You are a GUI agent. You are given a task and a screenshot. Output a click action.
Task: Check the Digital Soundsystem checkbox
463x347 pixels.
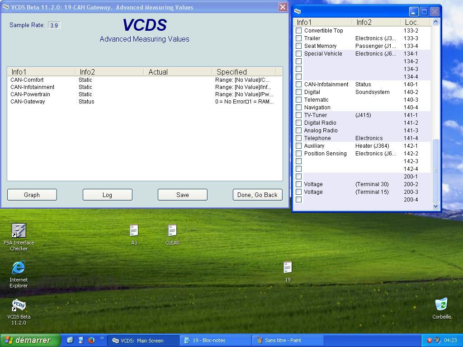[298, 92]
